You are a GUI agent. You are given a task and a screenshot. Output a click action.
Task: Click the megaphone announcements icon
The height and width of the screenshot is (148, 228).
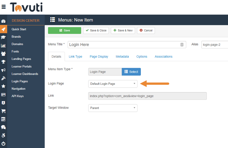pyautogui.click(x=3, y=70)
